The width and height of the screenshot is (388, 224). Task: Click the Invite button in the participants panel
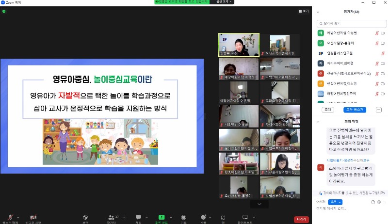(327, 110)
